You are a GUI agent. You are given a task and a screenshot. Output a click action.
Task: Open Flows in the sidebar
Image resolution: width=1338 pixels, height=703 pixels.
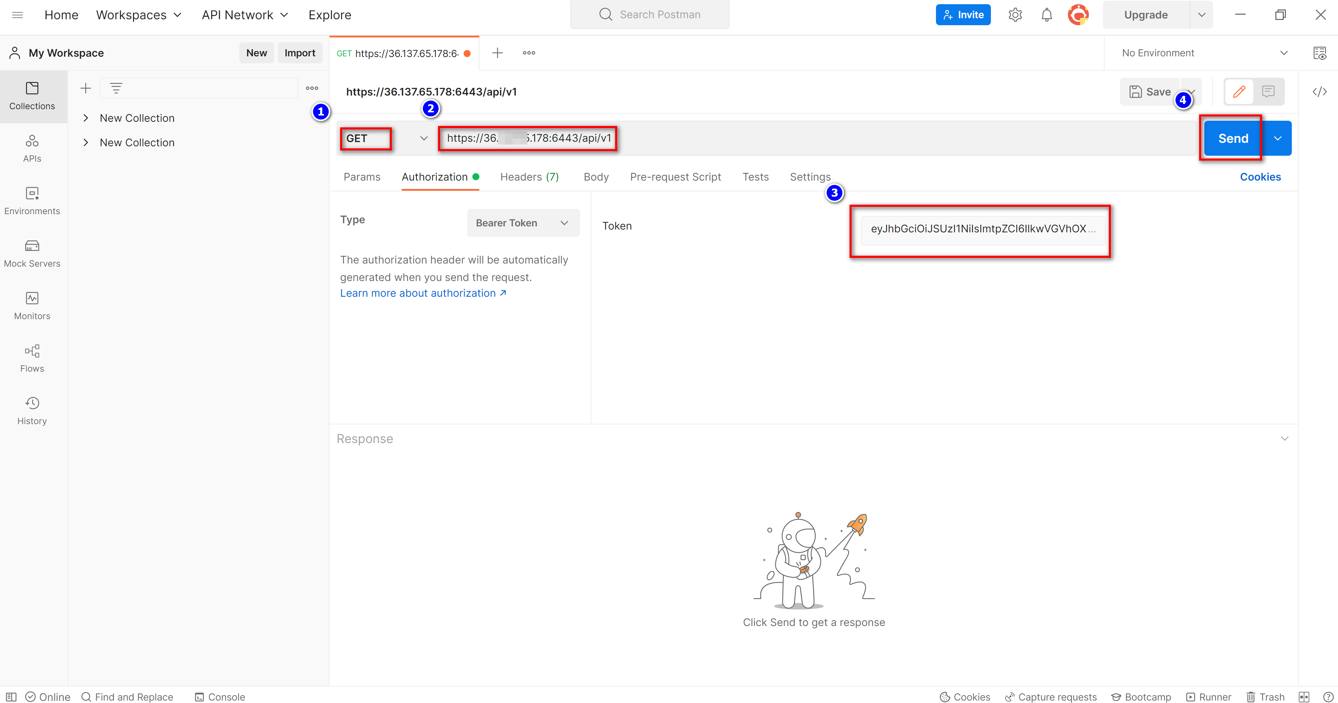[32, 359]
